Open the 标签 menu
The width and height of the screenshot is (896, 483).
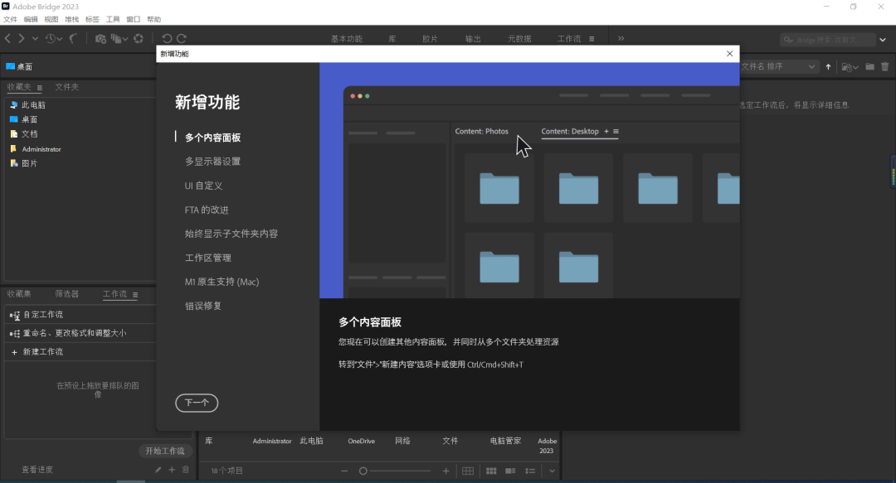[x=92, y=19]
